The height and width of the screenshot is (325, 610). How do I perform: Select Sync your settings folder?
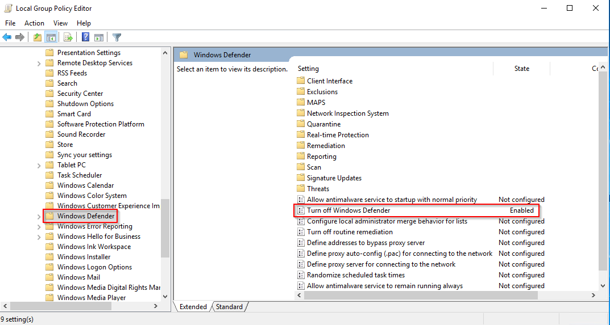pos(84,154)
